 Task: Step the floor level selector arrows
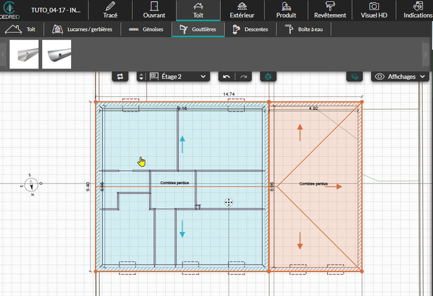pyautogui.click(x=142, y=76)
